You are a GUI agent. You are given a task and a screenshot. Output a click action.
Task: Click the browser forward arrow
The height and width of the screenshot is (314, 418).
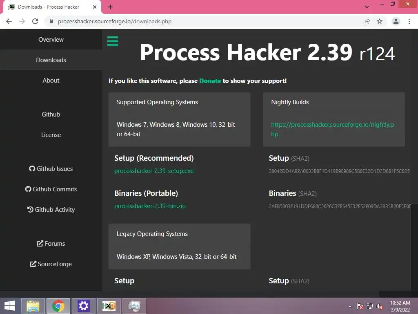22,21
